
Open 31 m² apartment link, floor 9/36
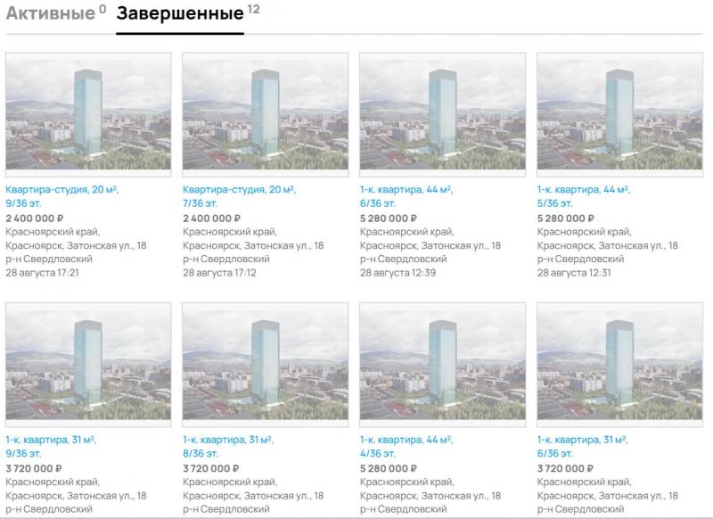(51, 446)
